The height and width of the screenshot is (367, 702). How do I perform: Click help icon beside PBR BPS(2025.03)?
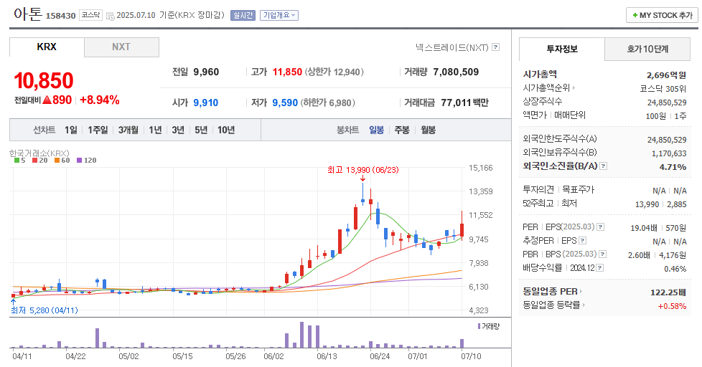(603, 254)
